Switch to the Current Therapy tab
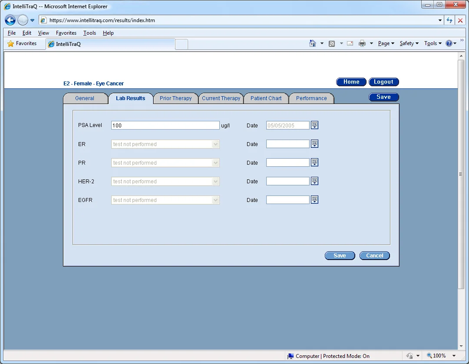This screenshot has width=469, height=364. point(221,98)
